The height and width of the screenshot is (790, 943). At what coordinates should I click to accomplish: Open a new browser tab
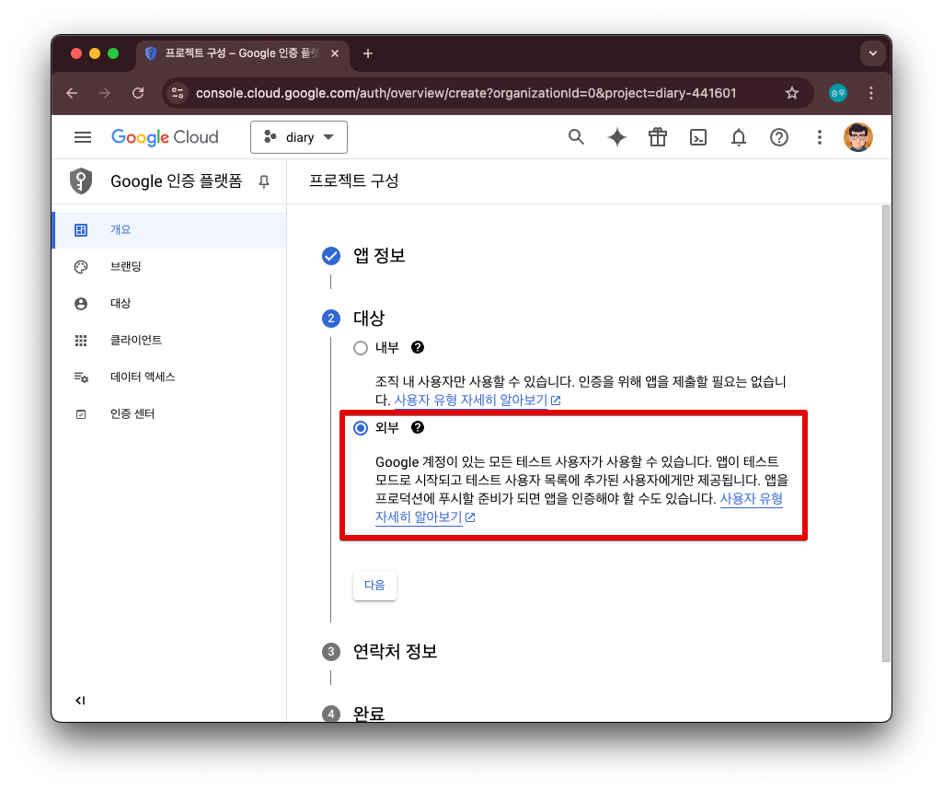click(x=368, y=53)
